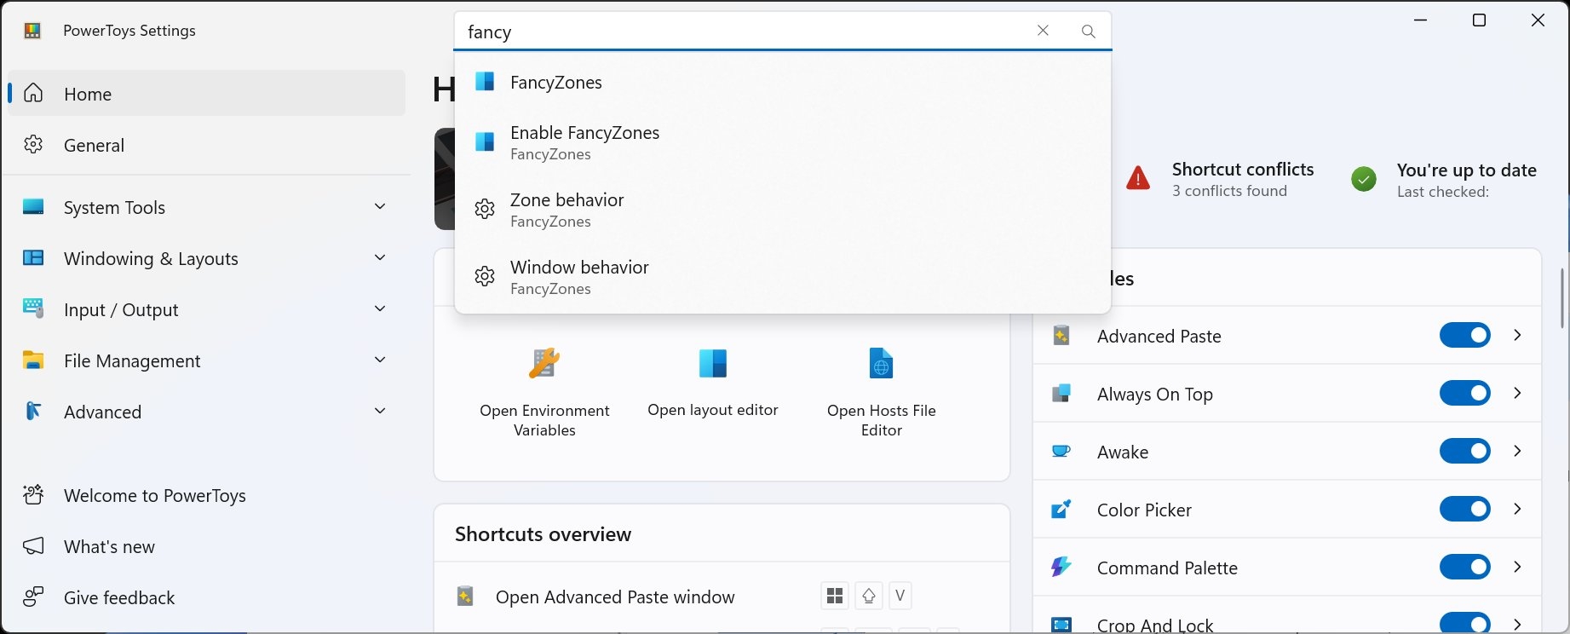
Task: Click the Shift key cap in shortcuts overview
Action: coord(868,596)
